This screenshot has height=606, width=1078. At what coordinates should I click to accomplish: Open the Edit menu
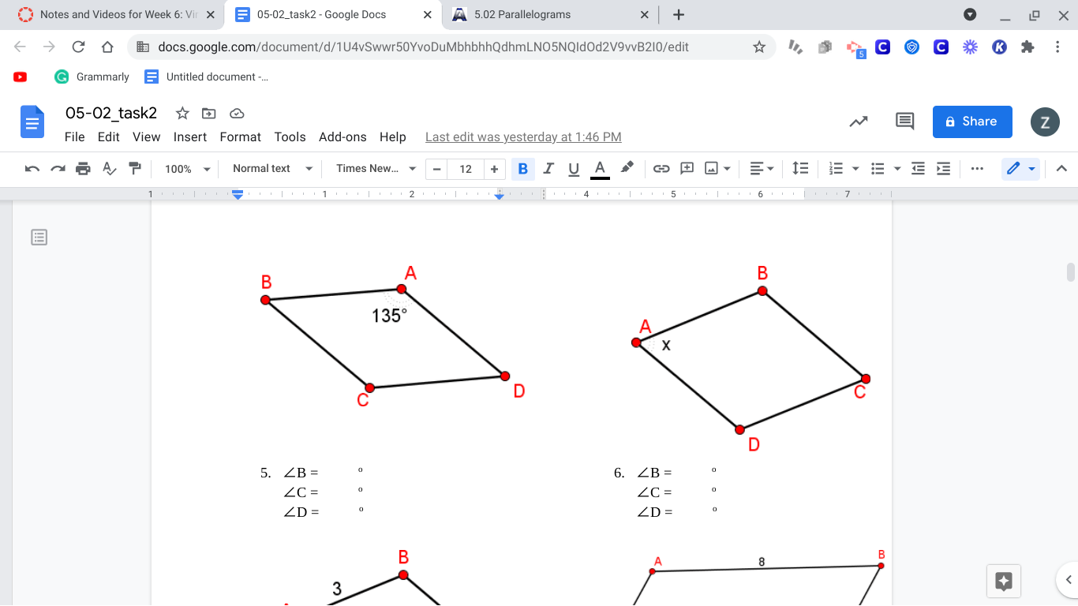pyautogui.click(x=108, y=137)
